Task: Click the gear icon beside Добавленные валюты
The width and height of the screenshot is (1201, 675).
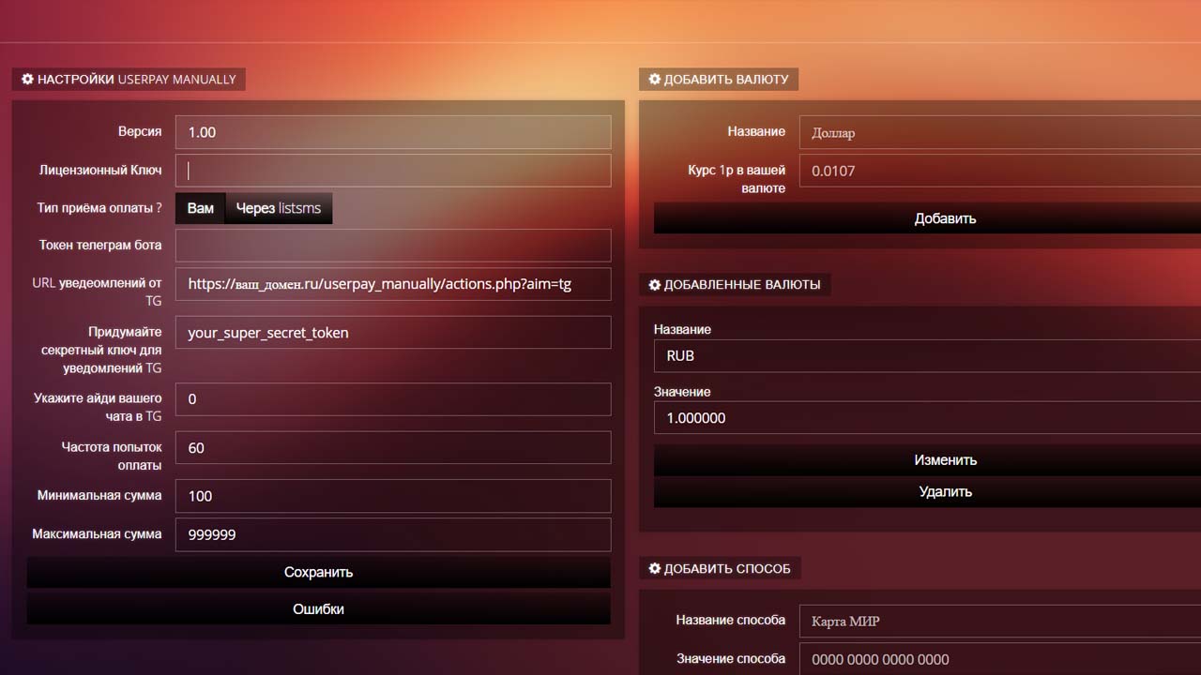Action: pyautogui.click(x=654, y=285)
